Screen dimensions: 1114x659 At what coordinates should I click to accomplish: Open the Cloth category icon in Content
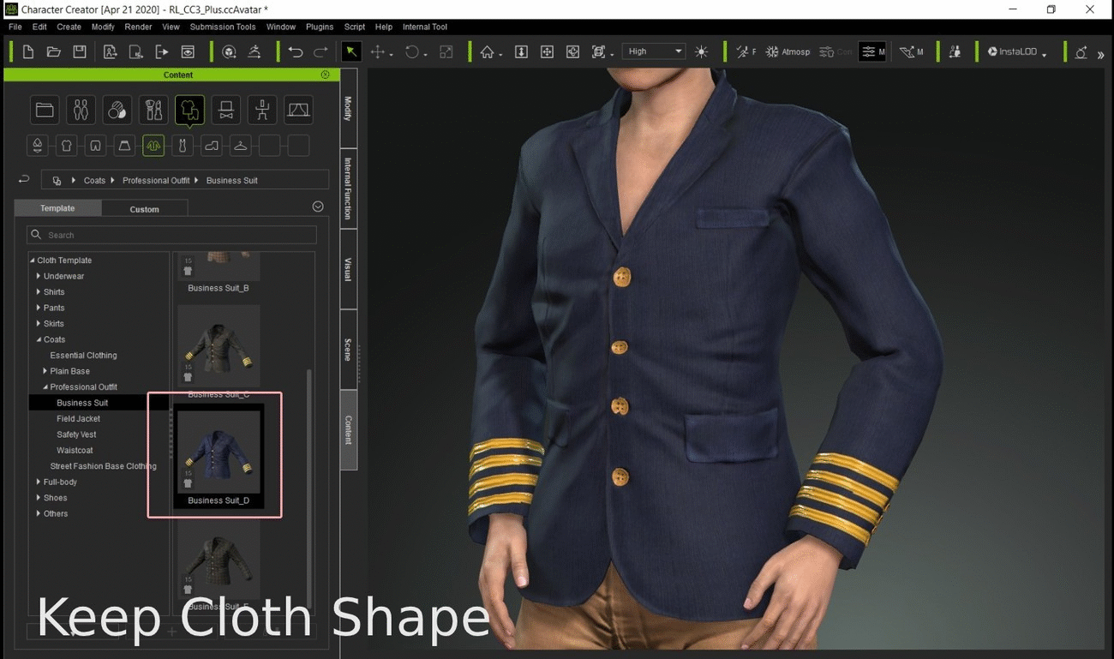coord(189,110)
